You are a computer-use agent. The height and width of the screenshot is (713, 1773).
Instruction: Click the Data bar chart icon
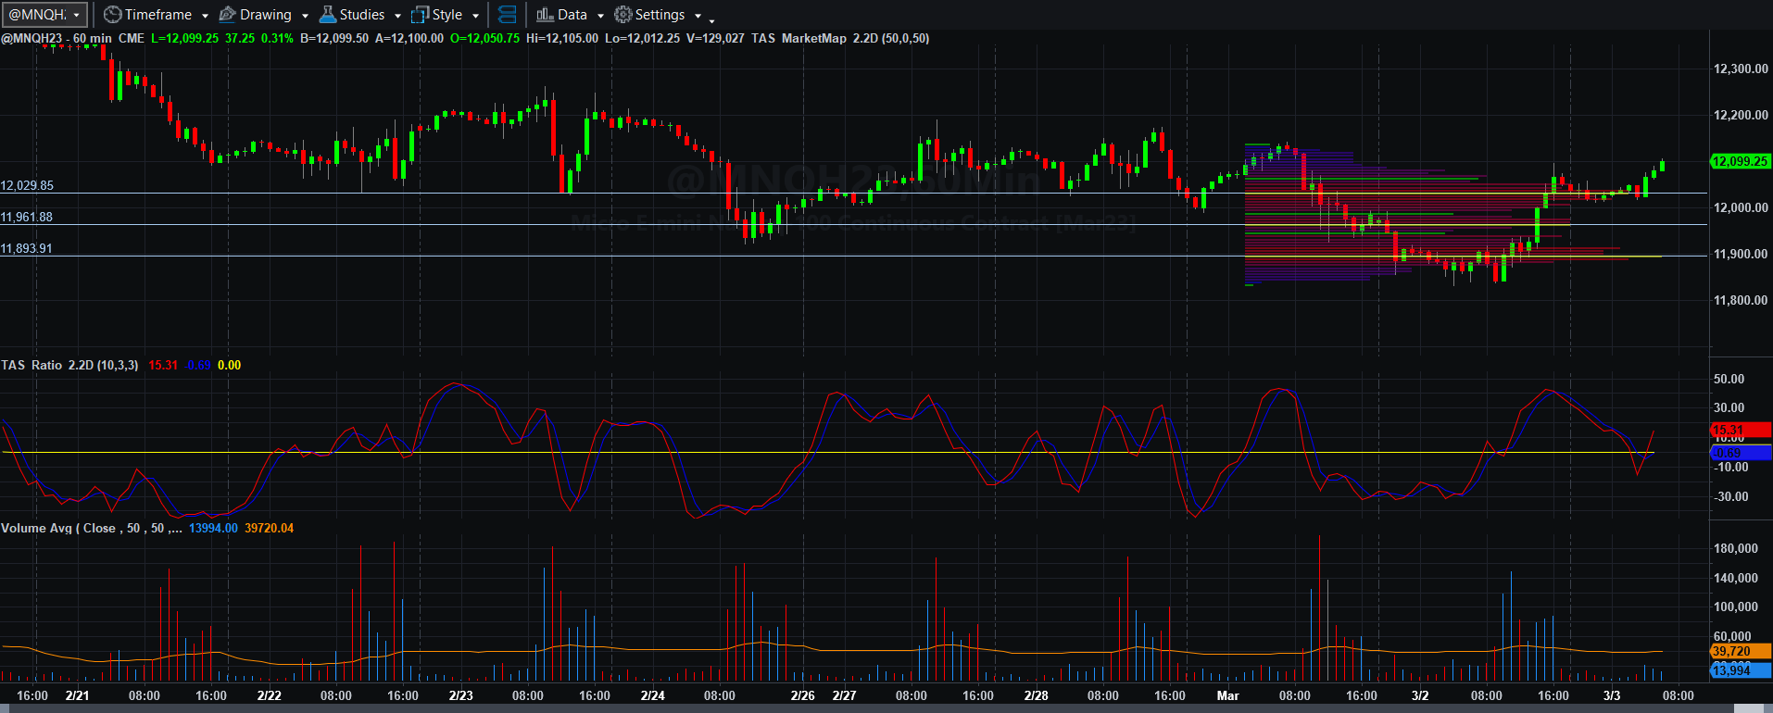(545, 15)
